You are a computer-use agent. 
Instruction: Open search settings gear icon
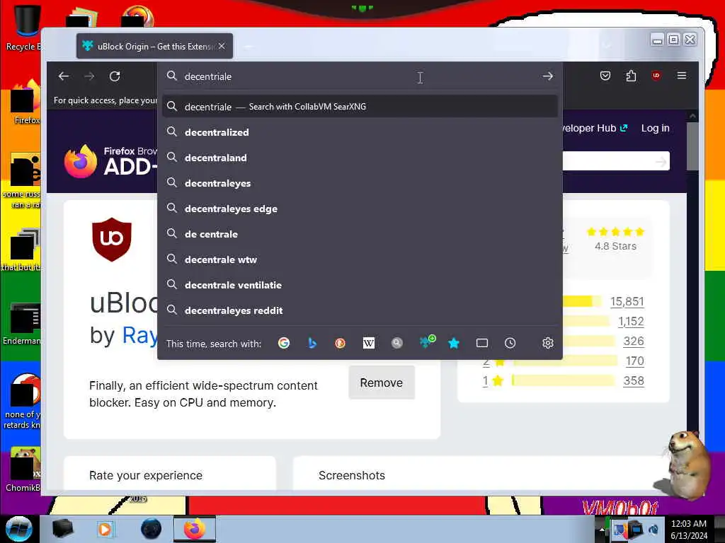[548, 343]
